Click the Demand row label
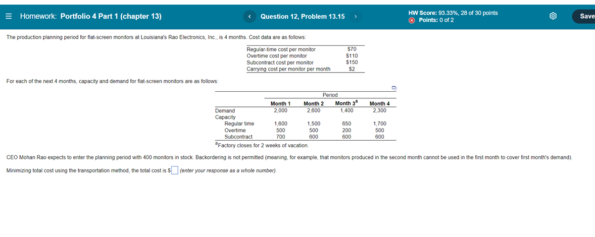The image size is (595, 237). (x=225, y=110)
